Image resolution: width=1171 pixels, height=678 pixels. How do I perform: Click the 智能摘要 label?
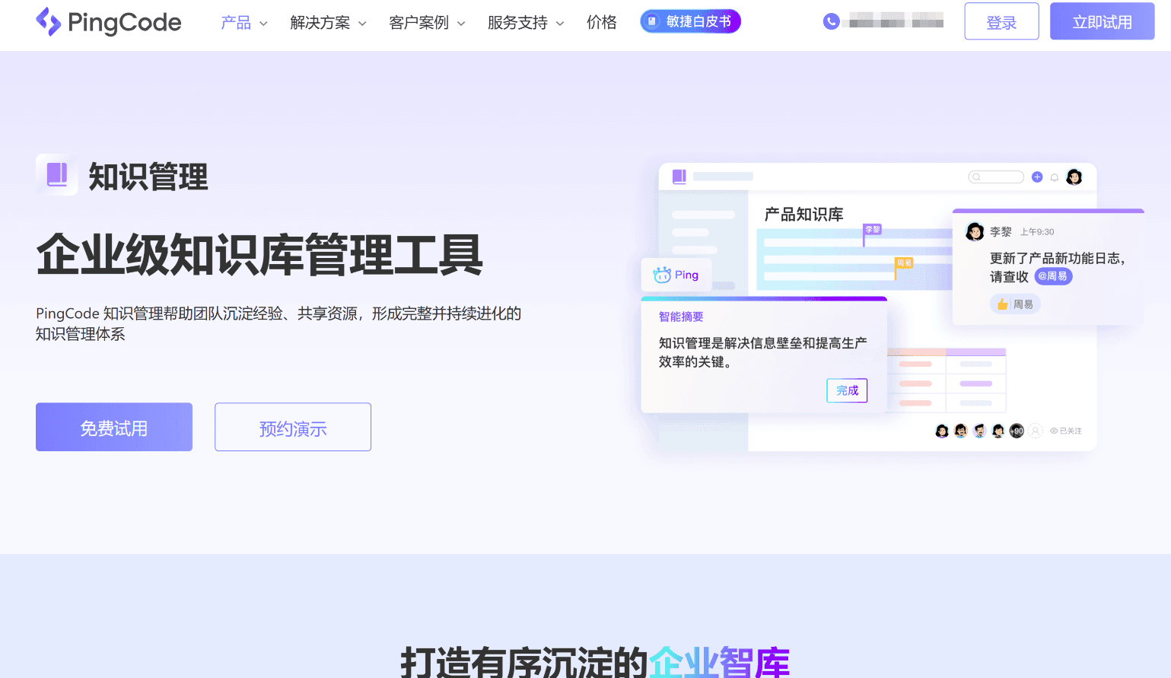pos(681,317)
